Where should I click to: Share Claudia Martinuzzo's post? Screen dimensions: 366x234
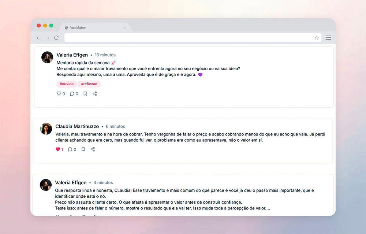tap(93, 149)
